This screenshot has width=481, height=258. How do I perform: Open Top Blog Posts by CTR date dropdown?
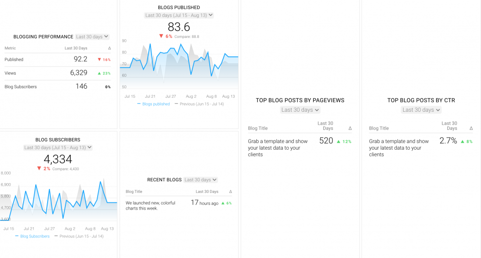[x=421, y=110]
